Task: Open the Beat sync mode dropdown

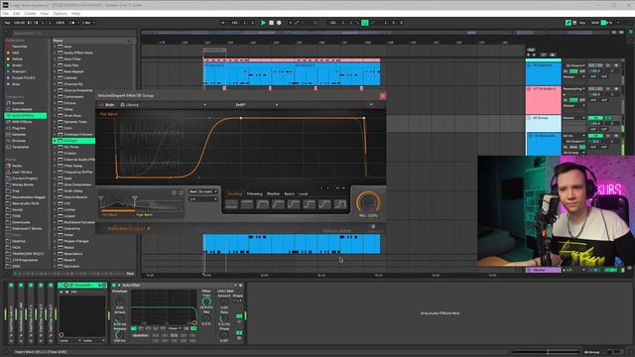Action: point(203,191)
